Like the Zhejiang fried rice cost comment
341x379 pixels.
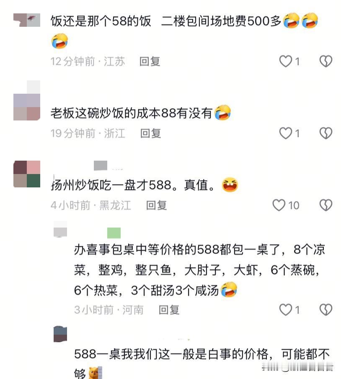[286, 133]
